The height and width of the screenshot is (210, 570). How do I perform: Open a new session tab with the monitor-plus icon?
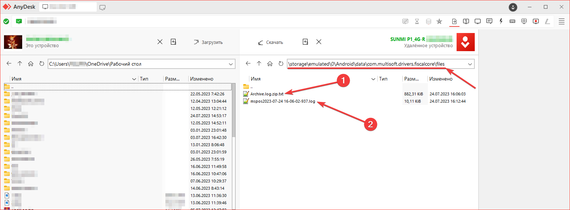point(103,7)
